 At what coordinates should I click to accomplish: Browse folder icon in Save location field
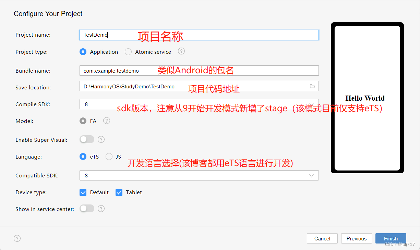pyautogui.click(x=312, y=86)
